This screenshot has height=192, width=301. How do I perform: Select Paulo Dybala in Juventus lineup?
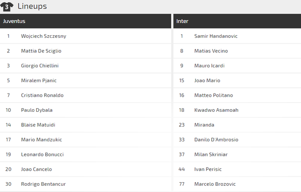37,110
